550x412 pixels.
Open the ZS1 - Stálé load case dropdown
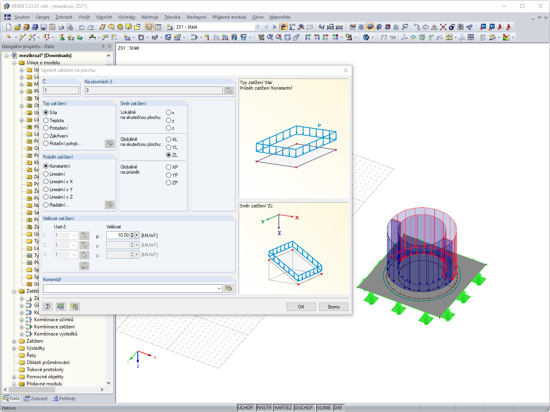click(258, 27)
